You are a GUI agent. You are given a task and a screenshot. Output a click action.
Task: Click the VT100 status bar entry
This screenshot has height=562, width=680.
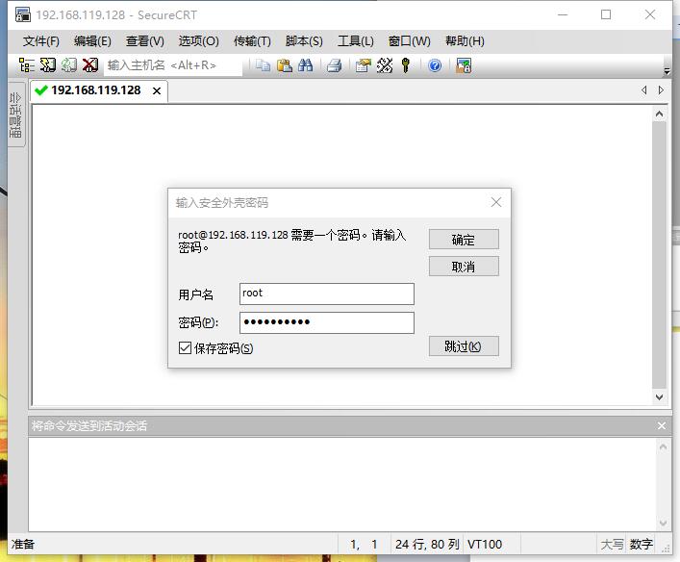(485, 545)
